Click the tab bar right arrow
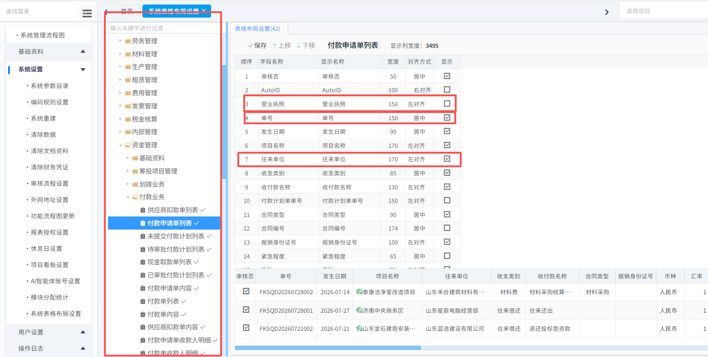This screenshot has width=708, height=357. point(607,12)
